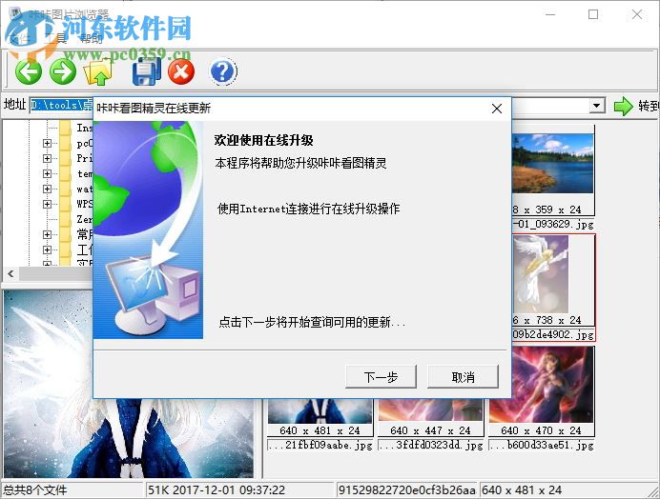Select the 640 x 481 x 24 thumbnail
This screenshot has height=499, width=660.
pos(320,410)
